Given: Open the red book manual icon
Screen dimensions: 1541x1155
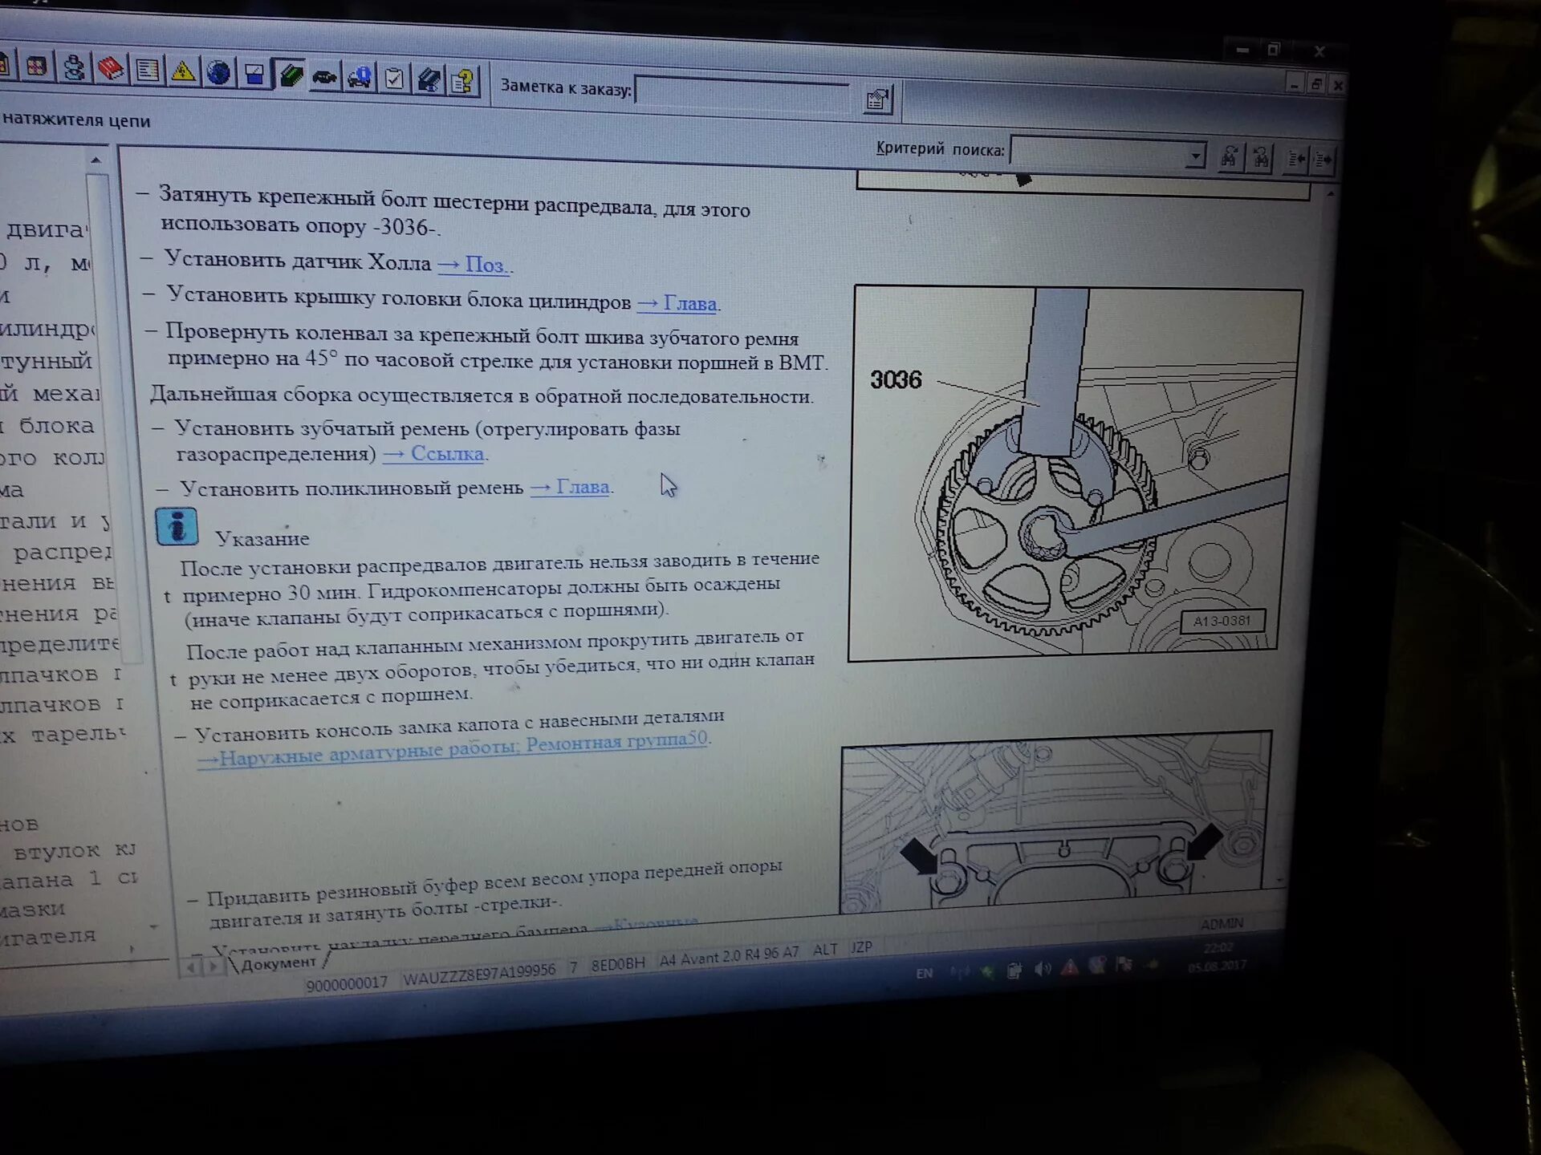Looking at the screenshot, I should click(x=111, y=70).
